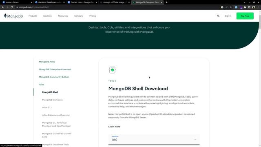Close the Docker Note tab
The height and width of the screenshot is (147, 261).
(x=96, y=2)
